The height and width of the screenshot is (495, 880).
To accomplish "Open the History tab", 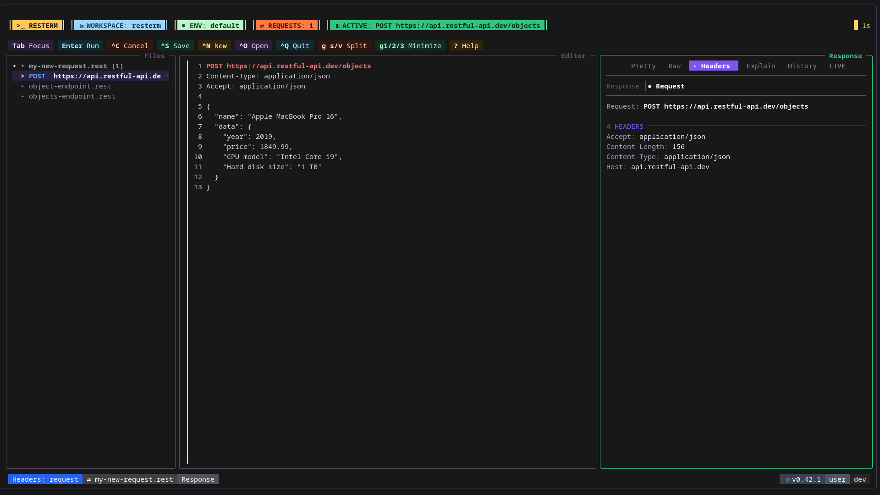I will point(802,66).
